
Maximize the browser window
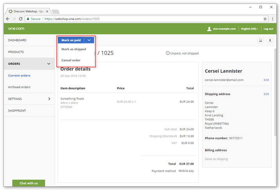(x=261, y=7)
